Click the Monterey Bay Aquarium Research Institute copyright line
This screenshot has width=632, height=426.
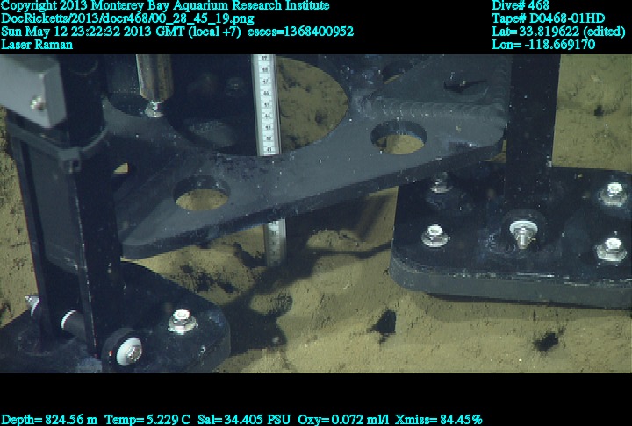pyautogui.click(x=165, y=5)
